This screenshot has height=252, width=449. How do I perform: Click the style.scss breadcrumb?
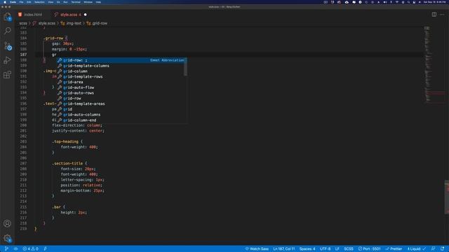pos(47,23)
